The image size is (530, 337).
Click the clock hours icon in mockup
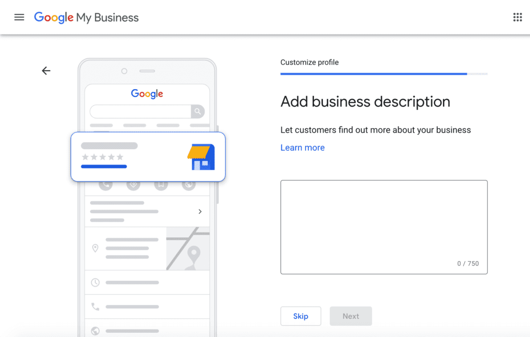tap(95, 282)
